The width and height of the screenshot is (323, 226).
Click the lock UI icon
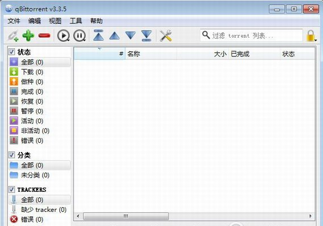pos(310,36)
